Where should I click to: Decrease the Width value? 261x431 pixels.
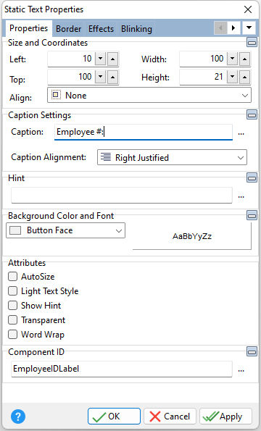pos(233,59)
